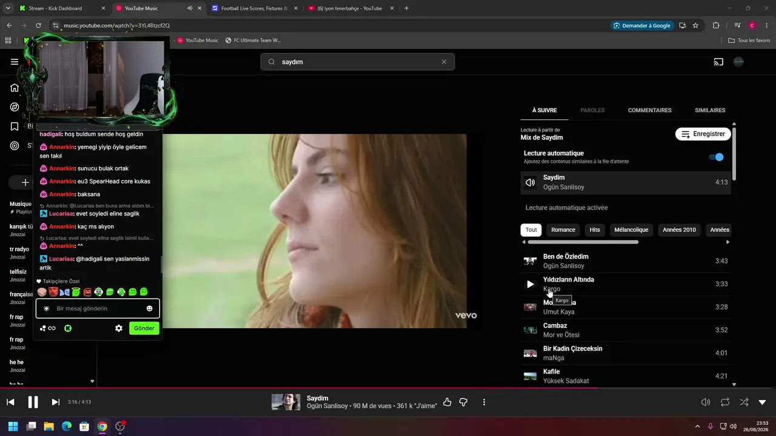
Task: Collapse the player page with down arrow
Action: click(763, 402)
